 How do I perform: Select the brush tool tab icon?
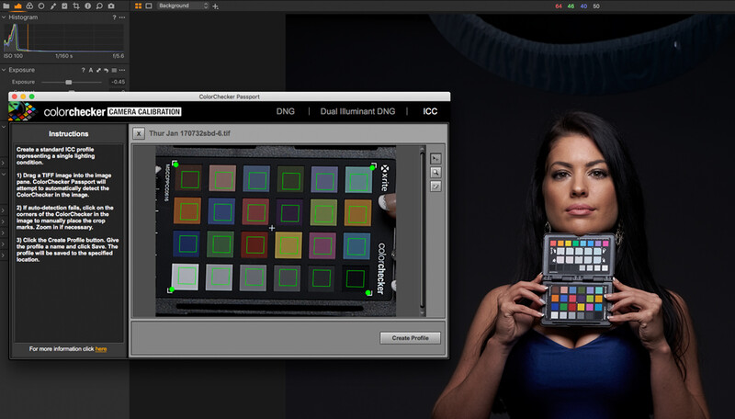[53, 6]
